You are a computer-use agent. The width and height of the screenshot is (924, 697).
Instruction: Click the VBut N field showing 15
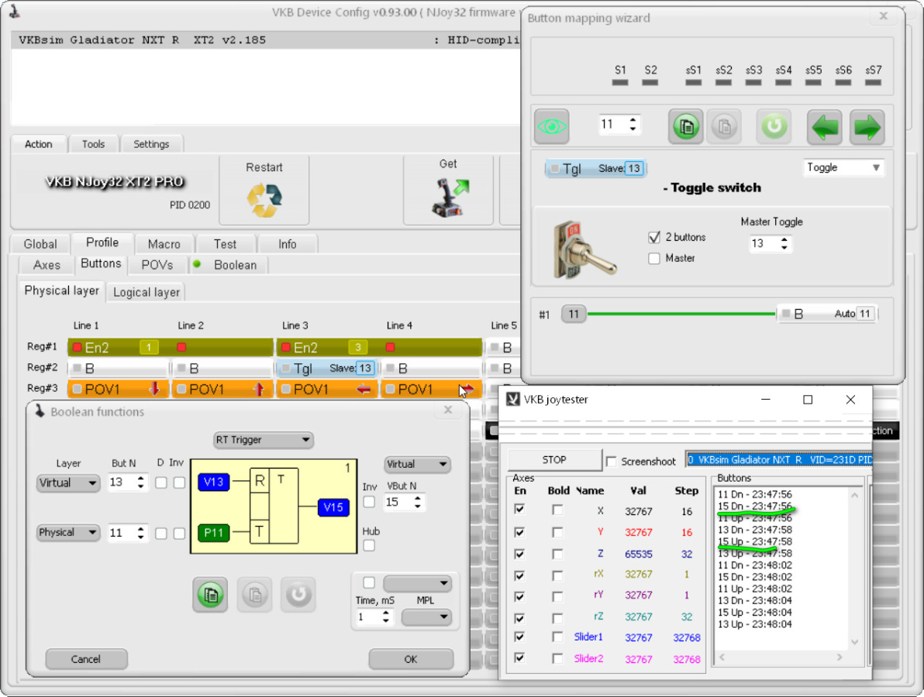point(404,502)
